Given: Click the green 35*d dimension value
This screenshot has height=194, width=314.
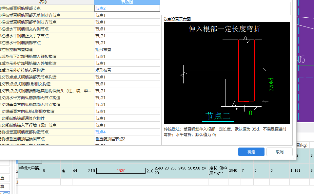Looking at the screenshot, I should (x=271, y=84).
